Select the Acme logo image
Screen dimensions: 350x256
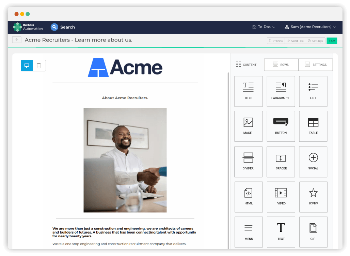click(x=125, y=68)
